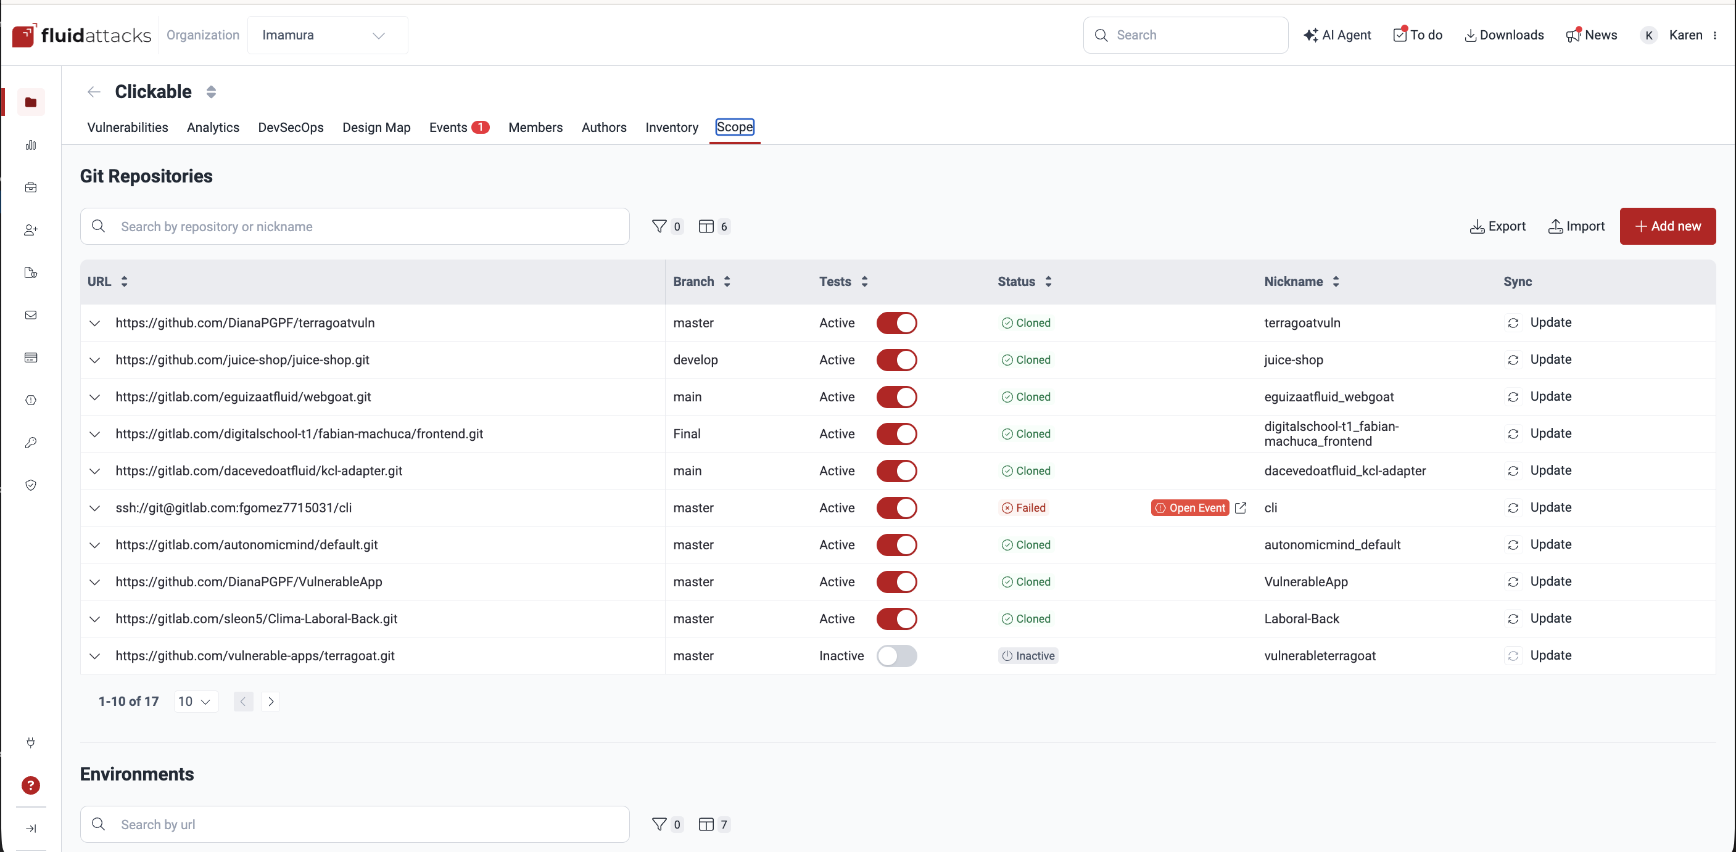Open the Analytics bar chart icon in sidebar
Image resolution: width=1736 pixels, height=852 pixels.
[x=31, y=145]
